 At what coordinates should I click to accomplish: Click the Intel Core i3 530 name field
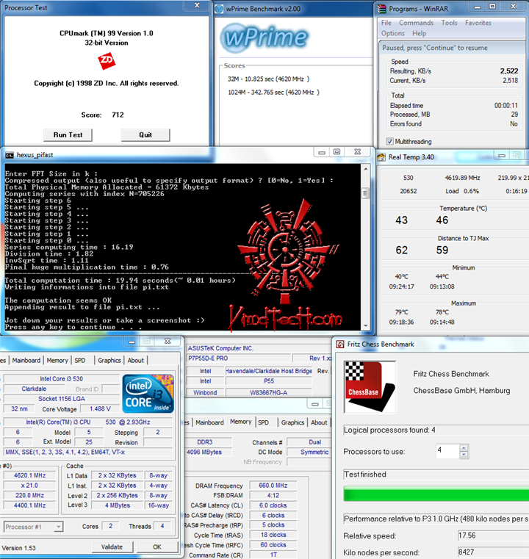(61, 378)
